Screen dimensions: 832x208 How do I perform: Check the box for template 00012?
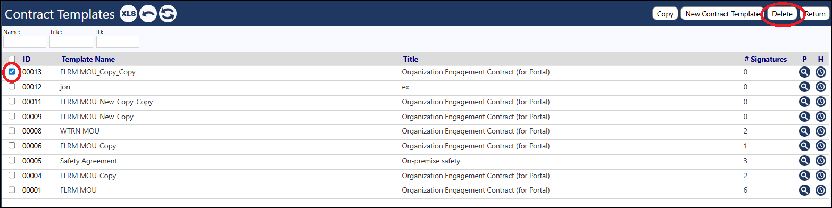pyautogui.click(x=12, y=86)
